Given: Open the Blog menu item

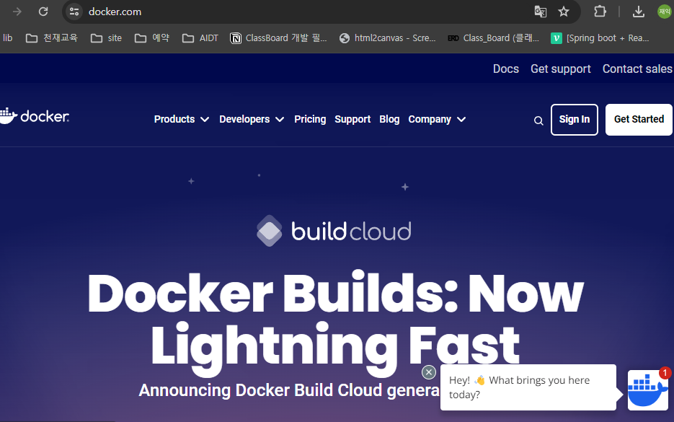Looking at the screenshot, I should pos(389,119).
